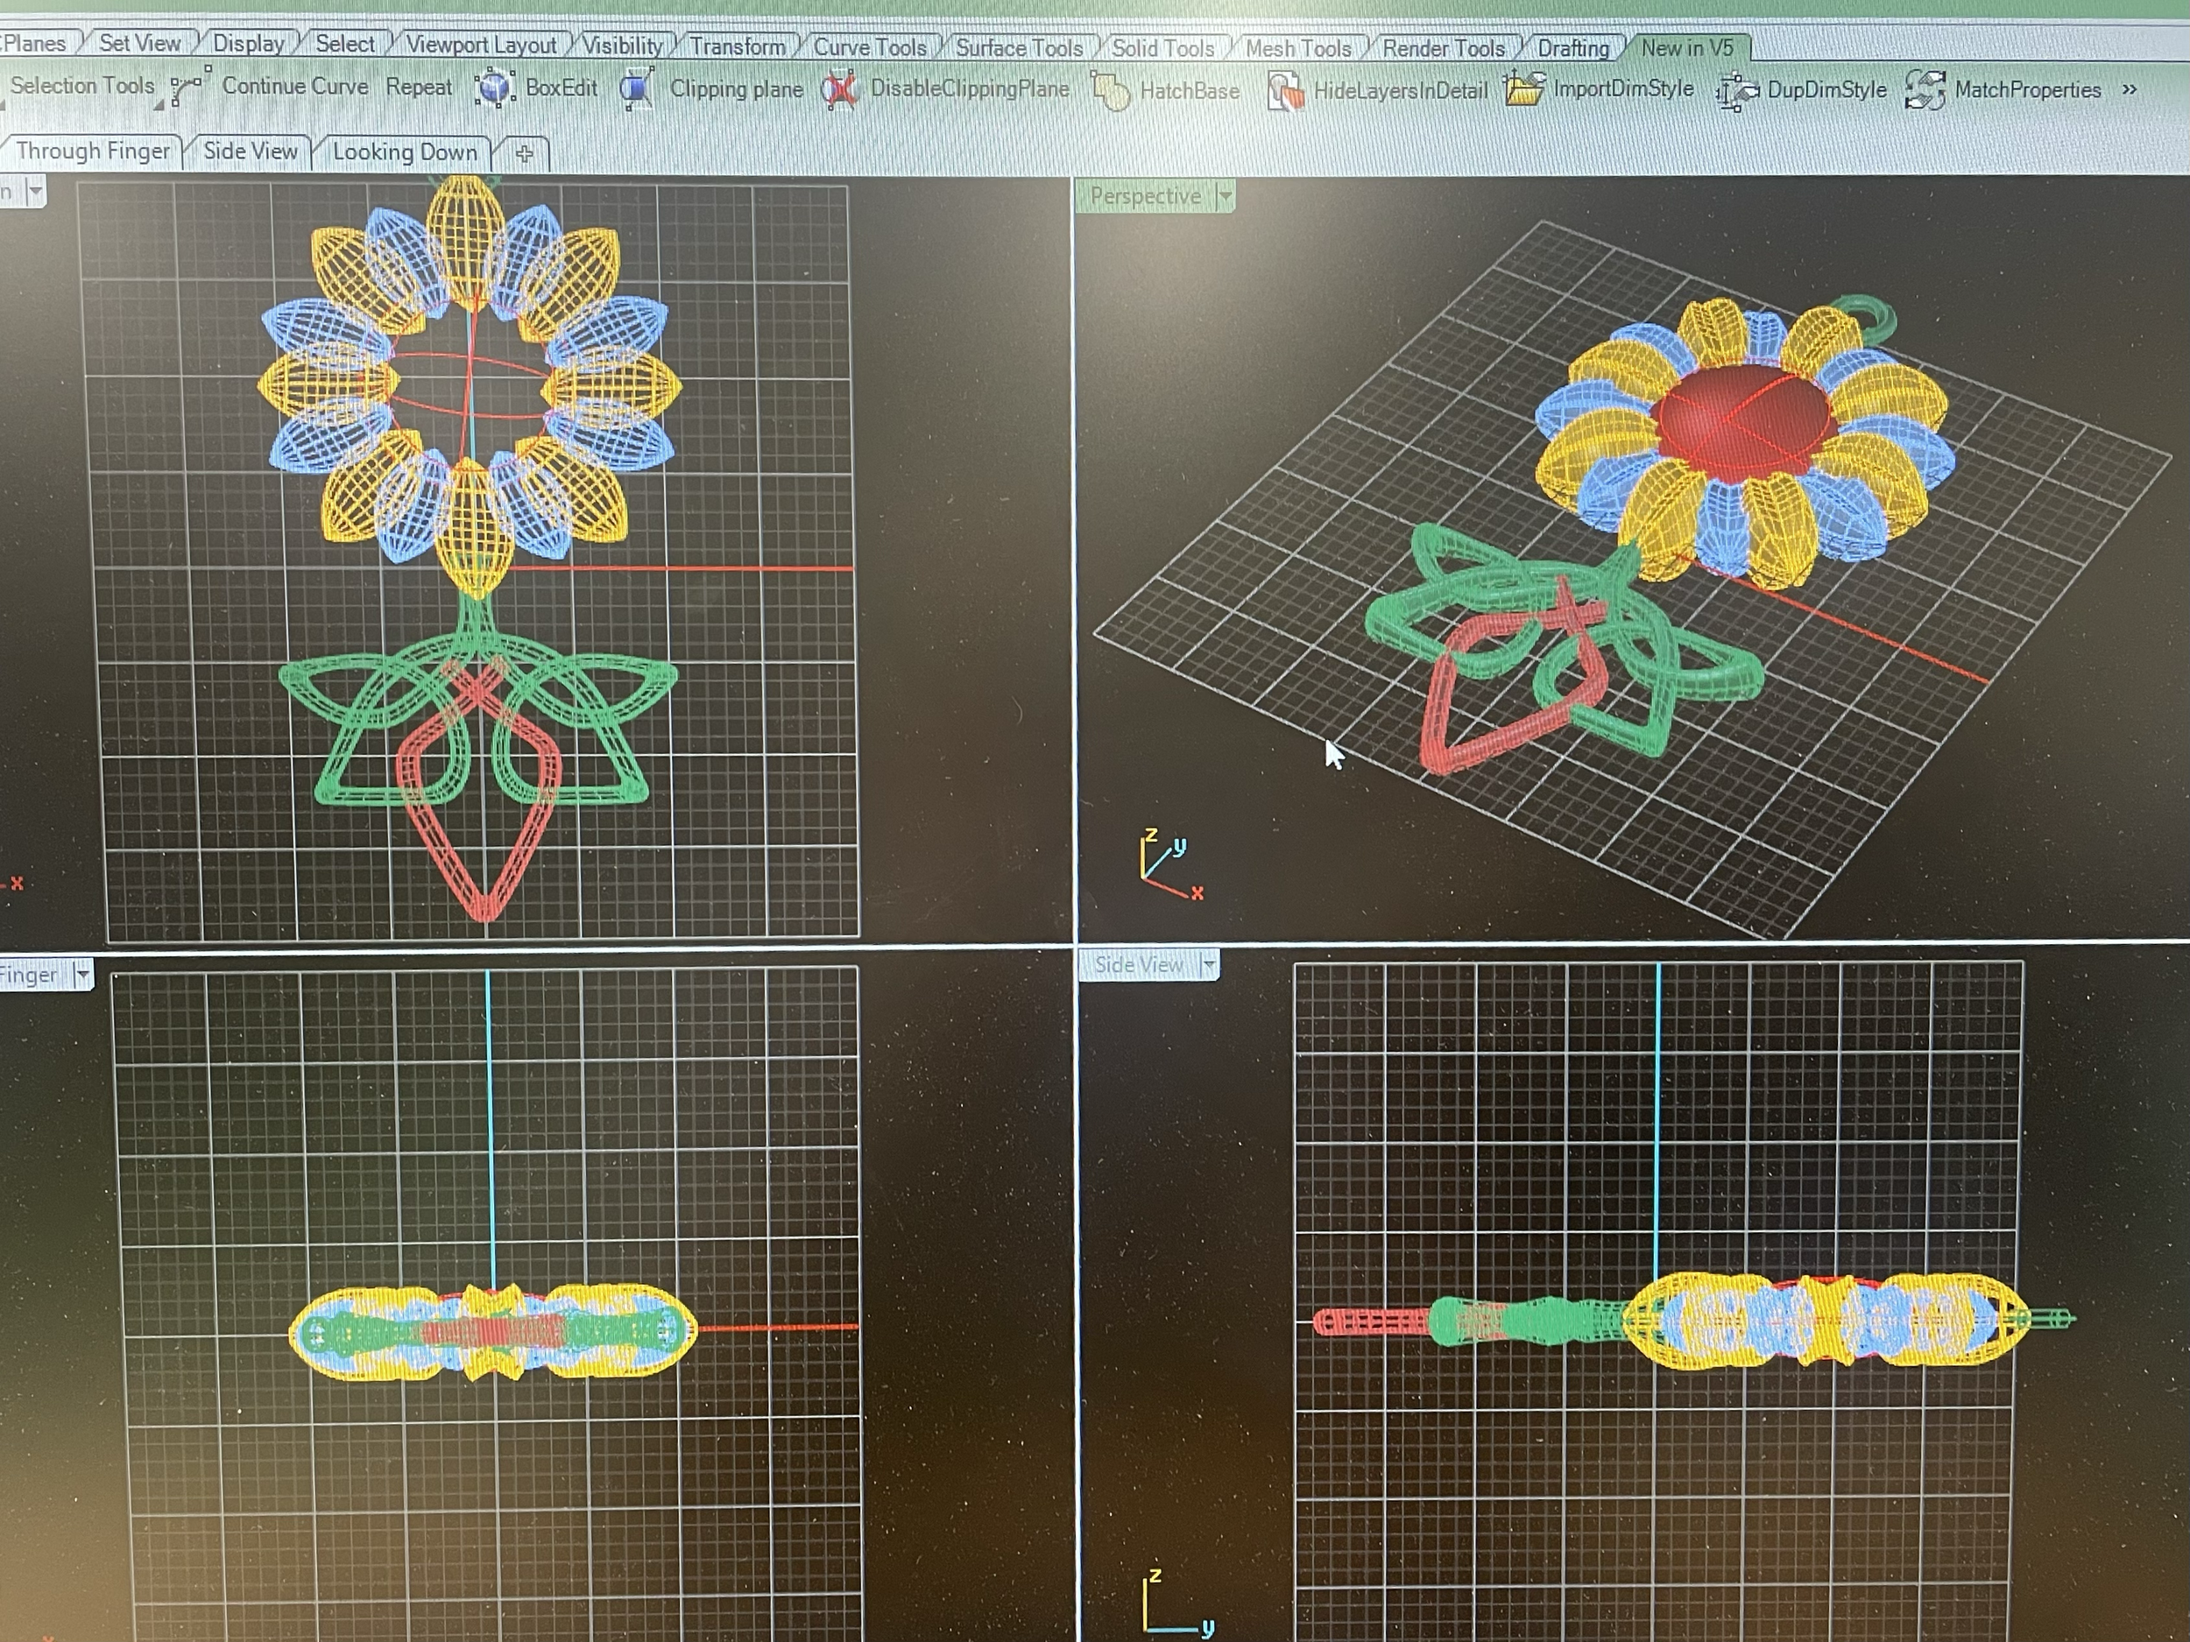Click the Selection Tools button
The width and height of the screenshot is (2190, 1642).
[82, 86]
